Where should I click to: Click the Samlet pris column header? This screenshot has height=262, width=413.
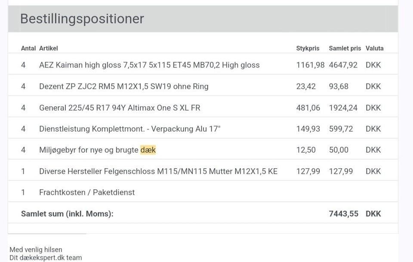coord(345,48)
